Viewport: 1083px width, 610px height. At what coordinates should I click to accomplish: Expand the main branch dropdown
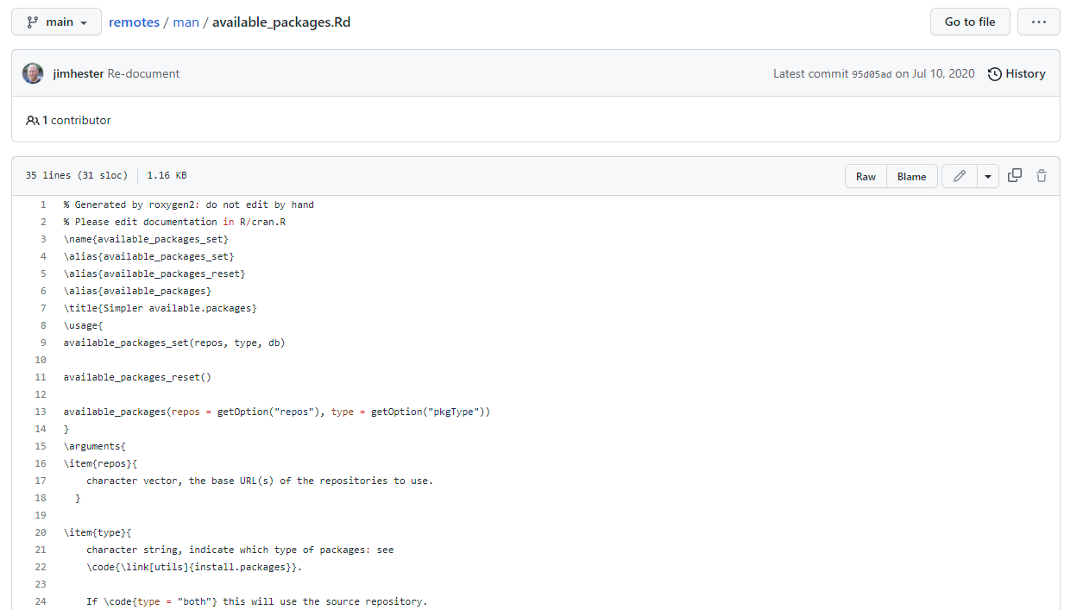click(57, 22)
